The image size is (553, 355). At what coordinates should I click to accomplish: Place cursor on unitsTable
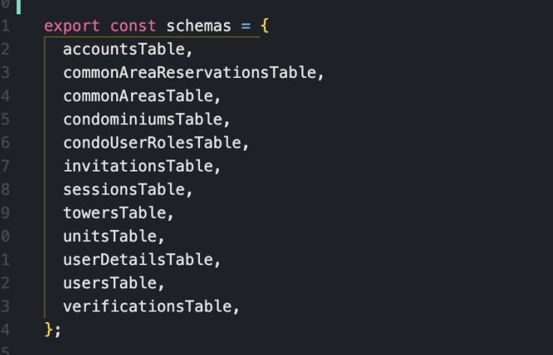point(113,236)
